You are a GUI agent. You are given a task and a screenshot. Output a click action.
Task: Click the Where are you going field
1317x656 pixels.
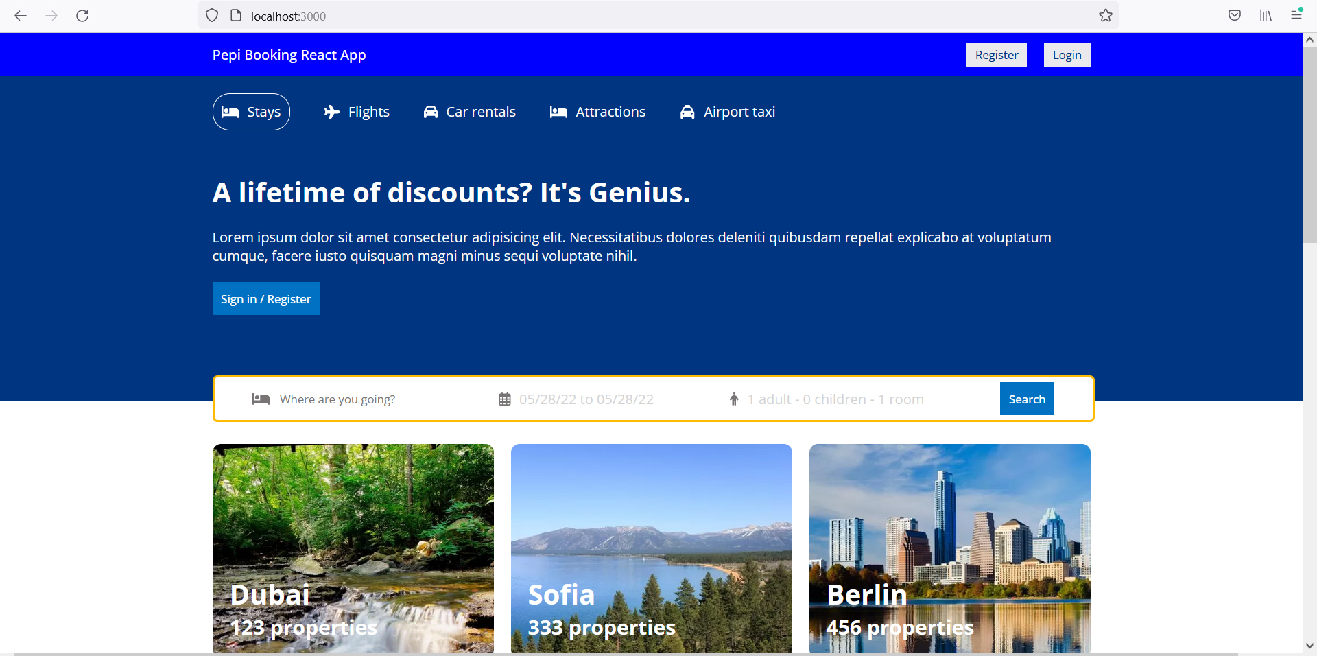(337, 399)
